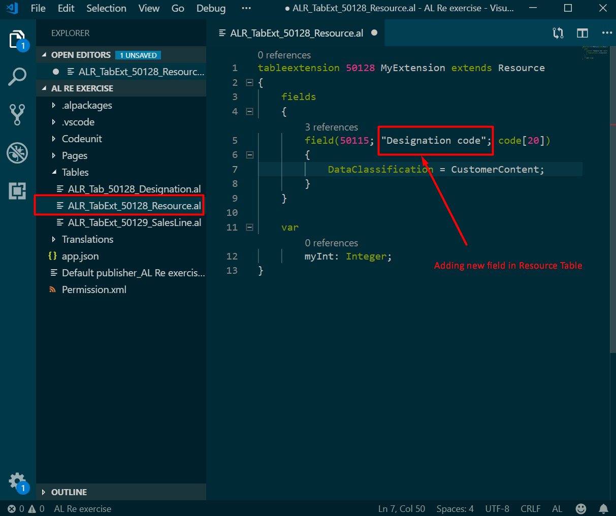Click the AL Re exercise status bar item
Image resolution: width=616 pixels, height=516 pixels.
[x=82, y=509]
